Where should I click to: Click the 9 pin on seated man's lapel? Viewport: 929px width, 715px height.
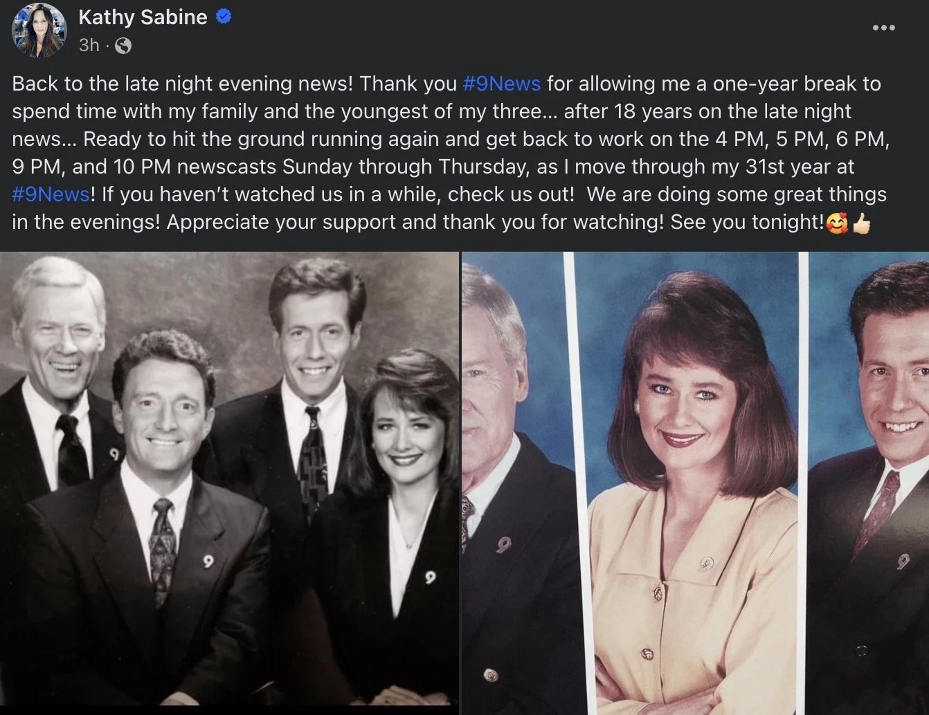click(x=207, y=561)
